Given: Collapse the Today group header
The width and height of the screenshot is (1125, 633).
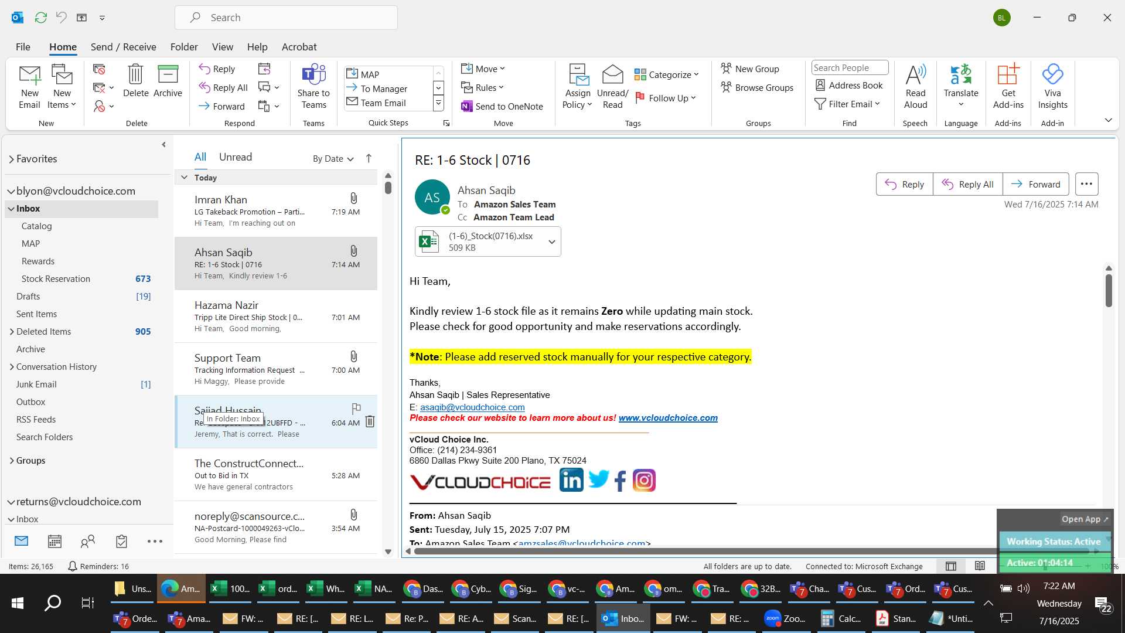Looking at the screenshot, I should (x=184, y=177).
